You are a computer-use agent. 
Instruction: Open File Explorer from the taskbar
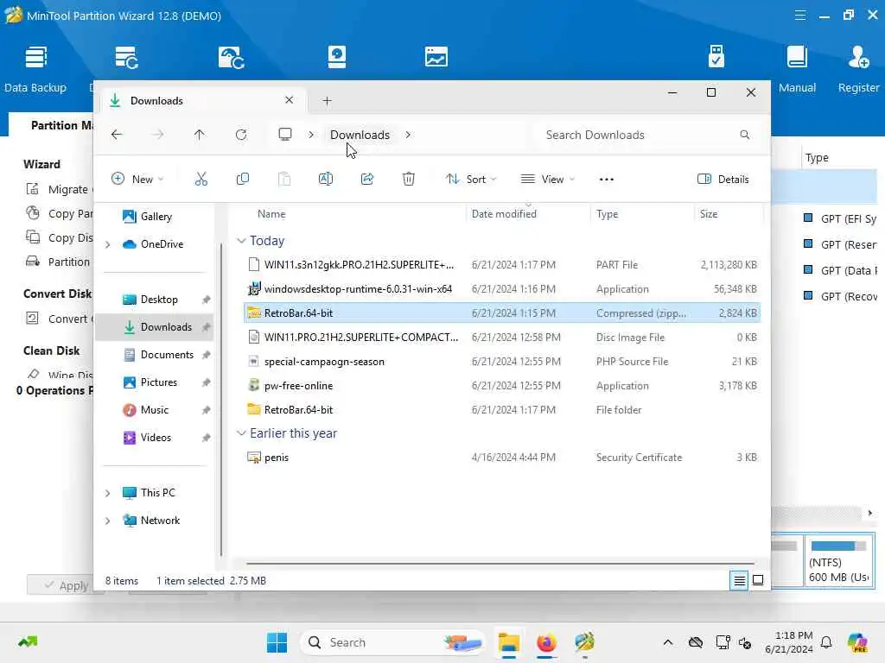click(508, 642)
